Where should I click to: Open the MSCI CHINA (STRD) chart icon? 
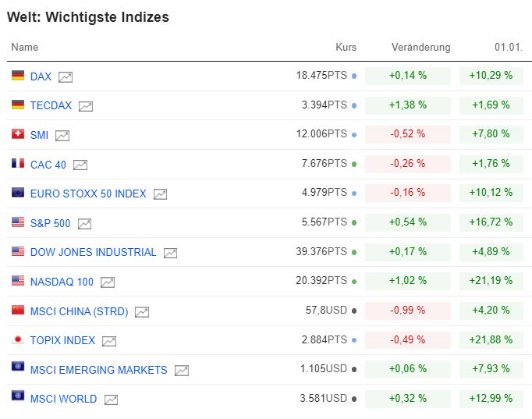point(142,312)
